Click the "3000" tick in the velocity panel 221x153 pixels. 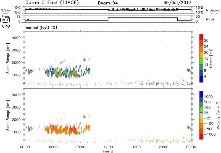(16, 107)
